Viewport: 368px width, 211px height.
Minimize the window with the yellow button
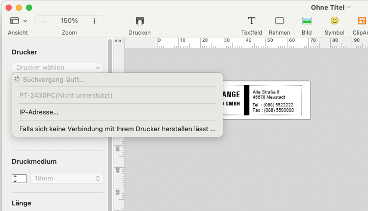[x=19, y=8]
